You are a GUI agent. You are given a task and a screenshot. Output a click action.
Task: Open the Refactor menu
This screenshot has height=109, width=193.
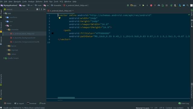tap(39, 2)
